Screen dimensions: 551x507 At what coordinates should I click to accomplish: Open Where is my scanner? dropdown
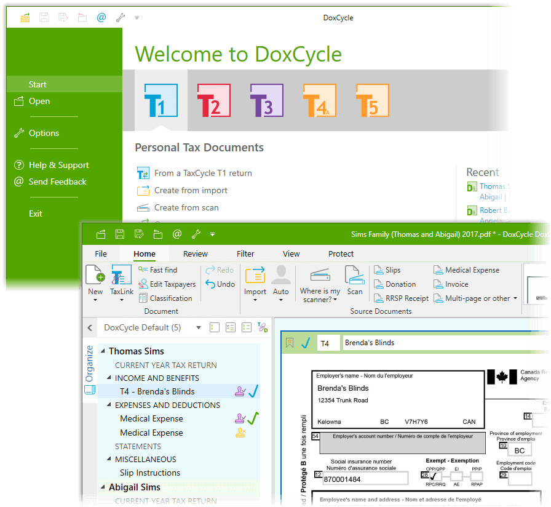click(x=320, y=295)
